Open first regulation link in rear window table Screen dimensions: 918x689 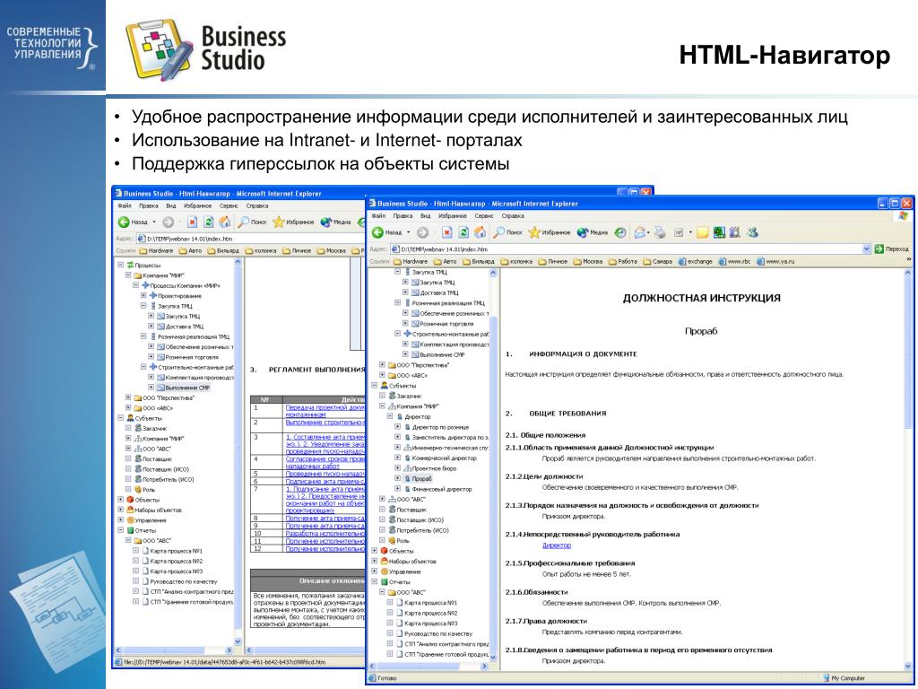click(x=325, y=410)
